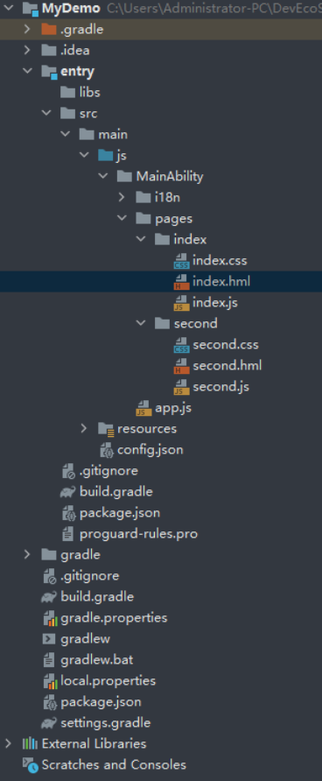Click the index.js JS file icon
The height and width of the screenshot is (781, 322).
tap(181, 302)
